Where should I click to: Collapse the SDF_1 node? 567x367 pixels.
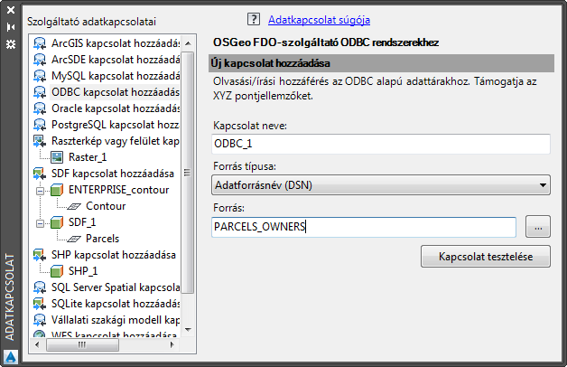(x=40, y=223)
